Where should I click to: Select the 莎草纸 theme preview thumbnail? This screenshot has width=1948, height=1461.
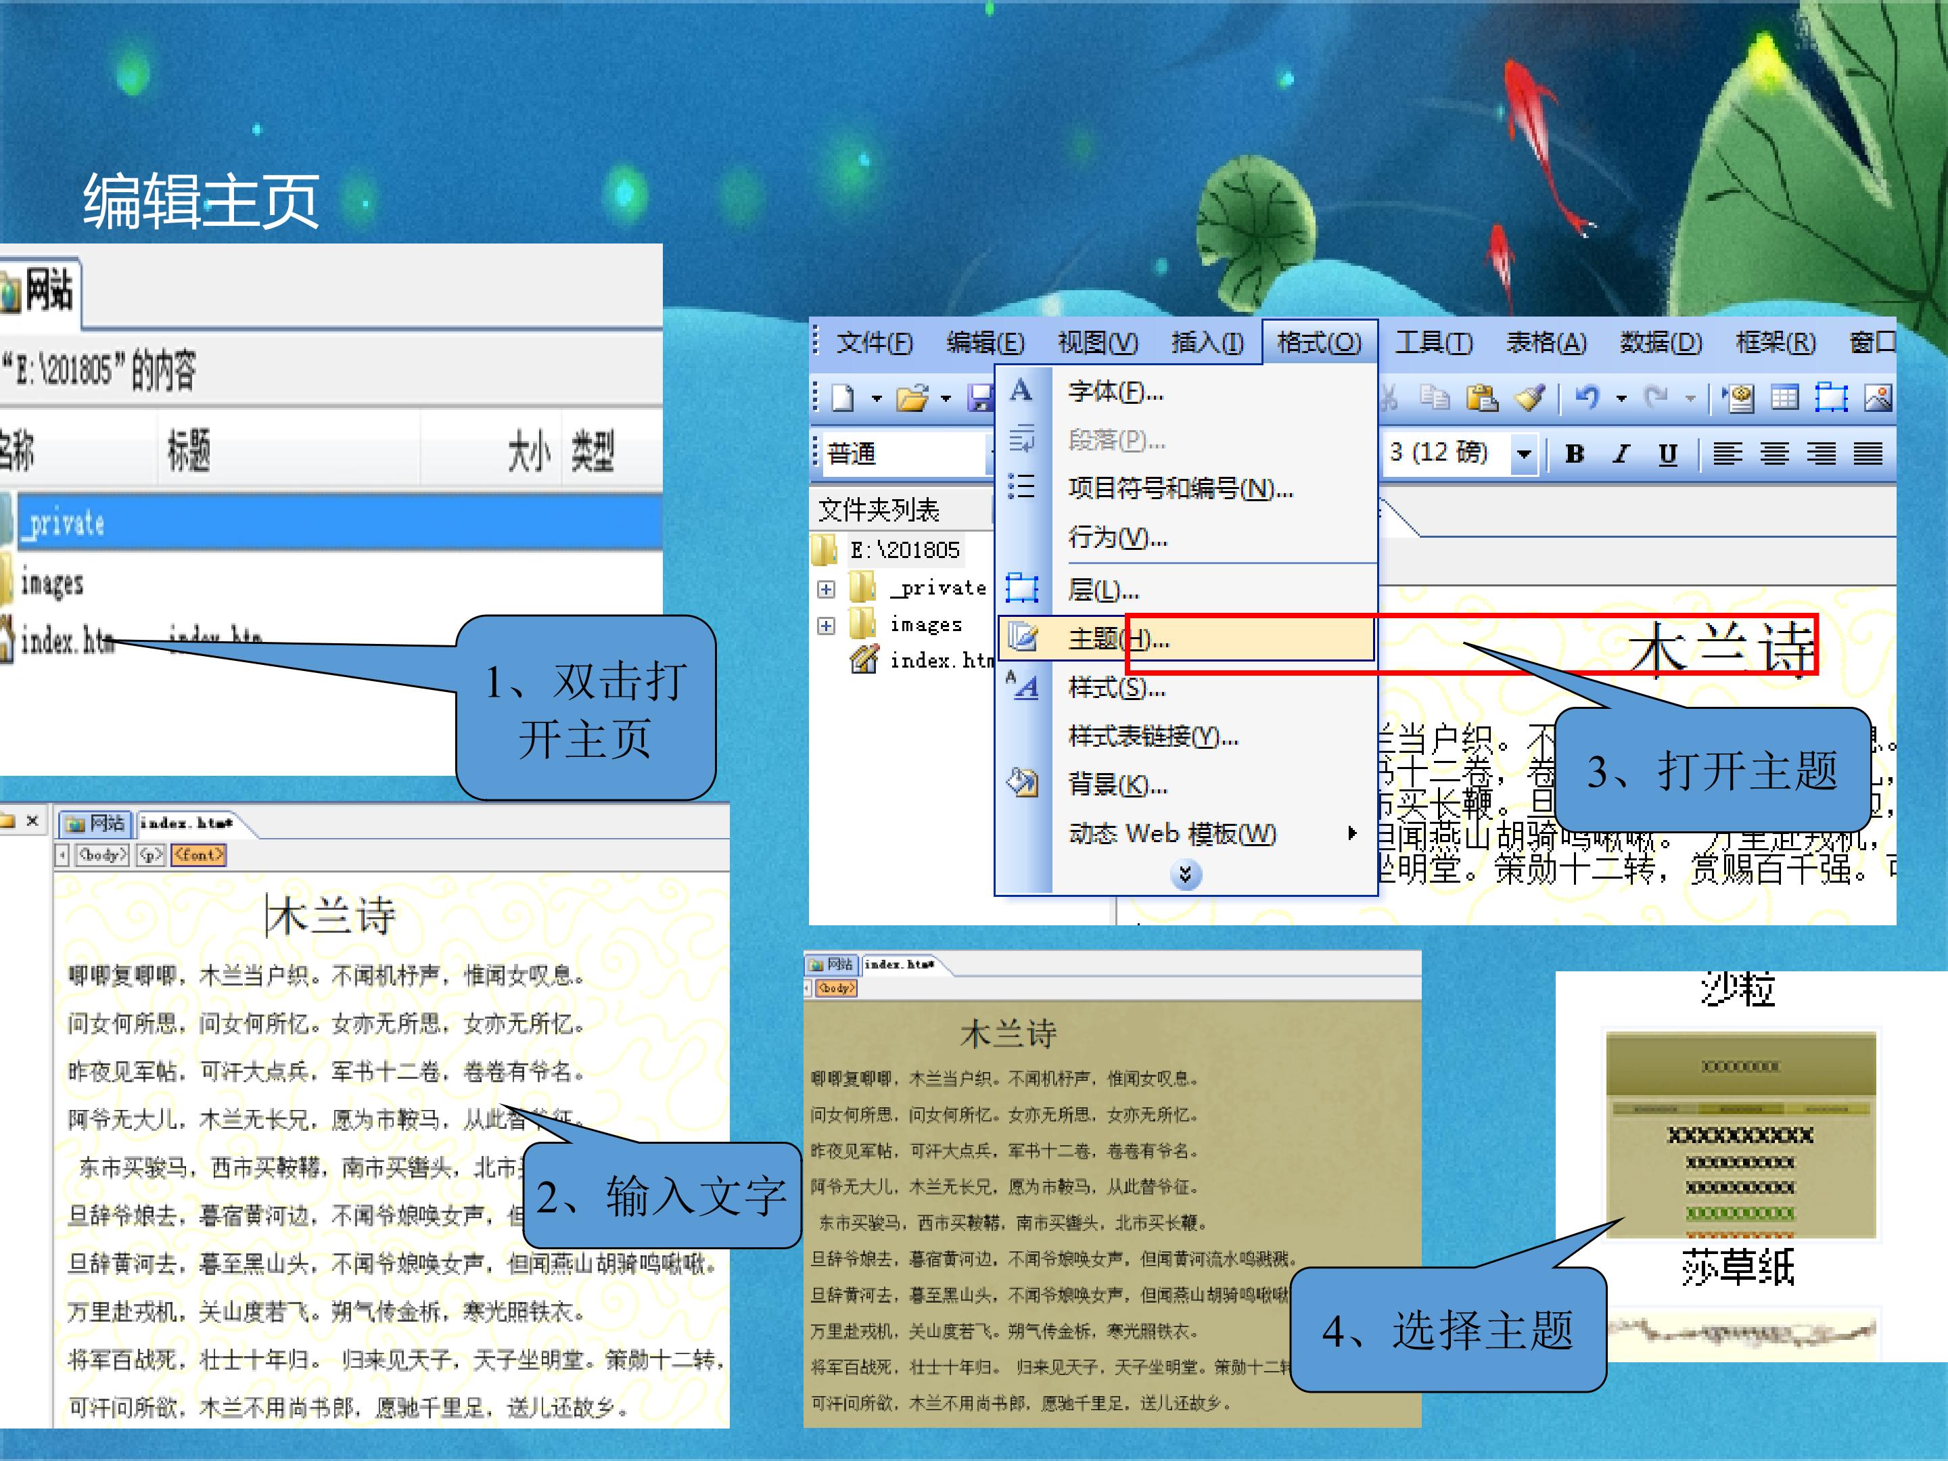[1741, 1134]
